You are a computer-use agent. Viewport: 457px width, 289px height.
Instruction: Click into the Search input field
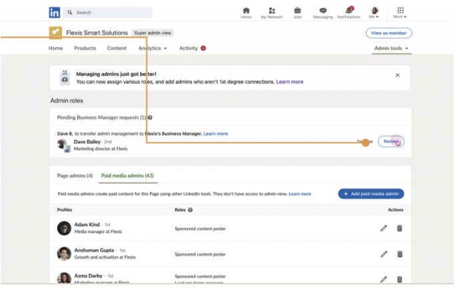click(110, 12)
